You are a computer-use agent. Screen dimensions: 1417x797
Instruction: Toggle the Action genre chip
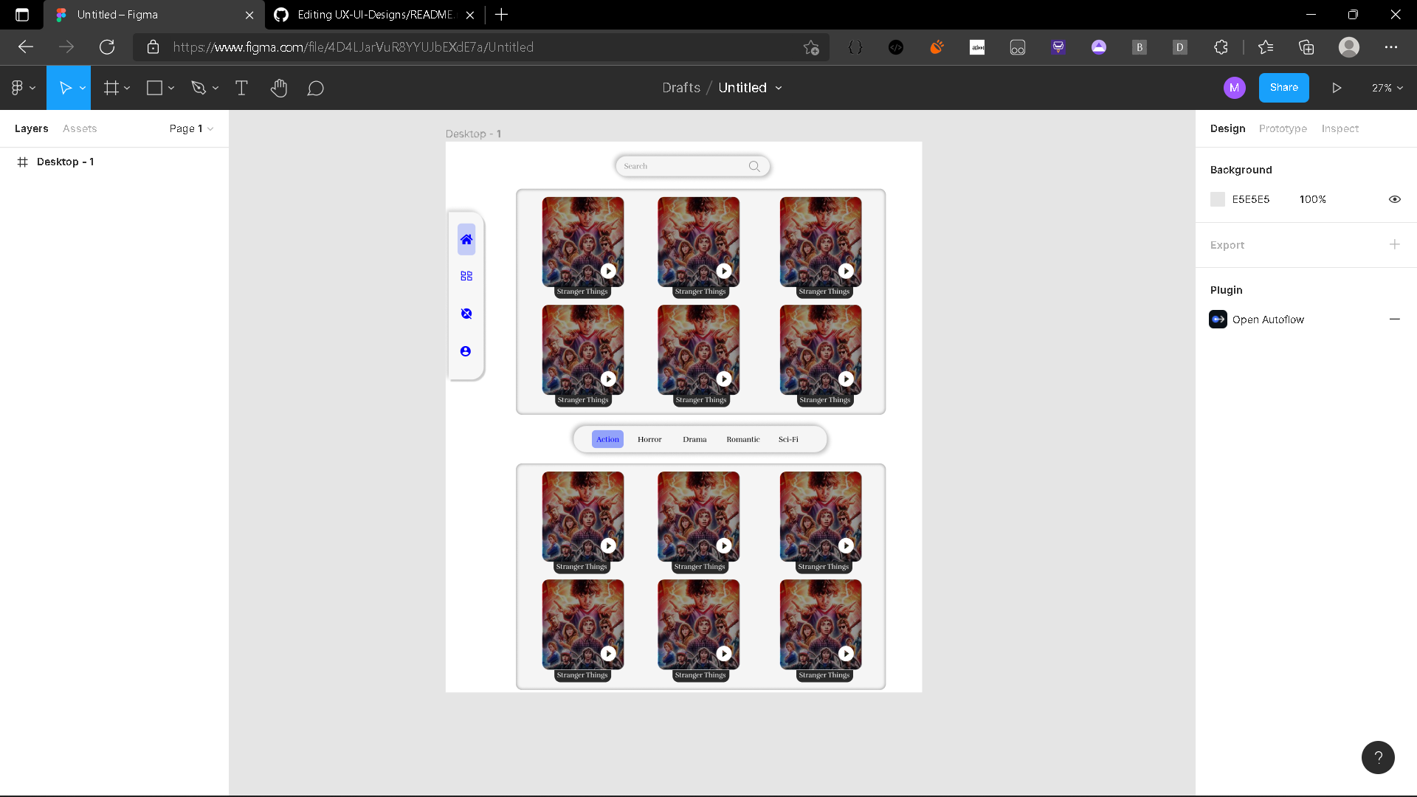coord(607,438)
